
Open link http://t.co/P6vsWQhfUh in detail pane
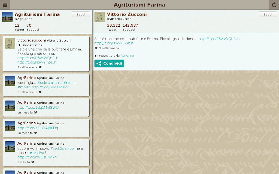(x=219, y=39)
